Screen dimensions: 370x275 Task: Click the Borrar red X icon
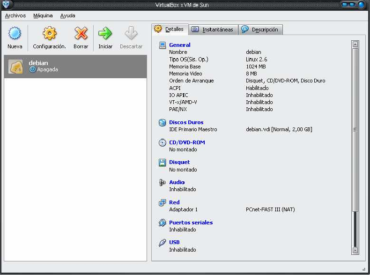click(x=81, y=34)
